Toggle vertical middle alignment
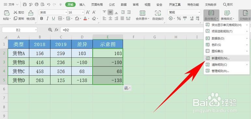251x119 pixels. click(x=110, y=12)
